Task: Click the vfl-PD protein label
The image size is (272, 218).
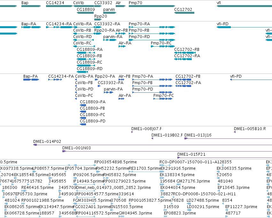Action: (x=236, y=76)
